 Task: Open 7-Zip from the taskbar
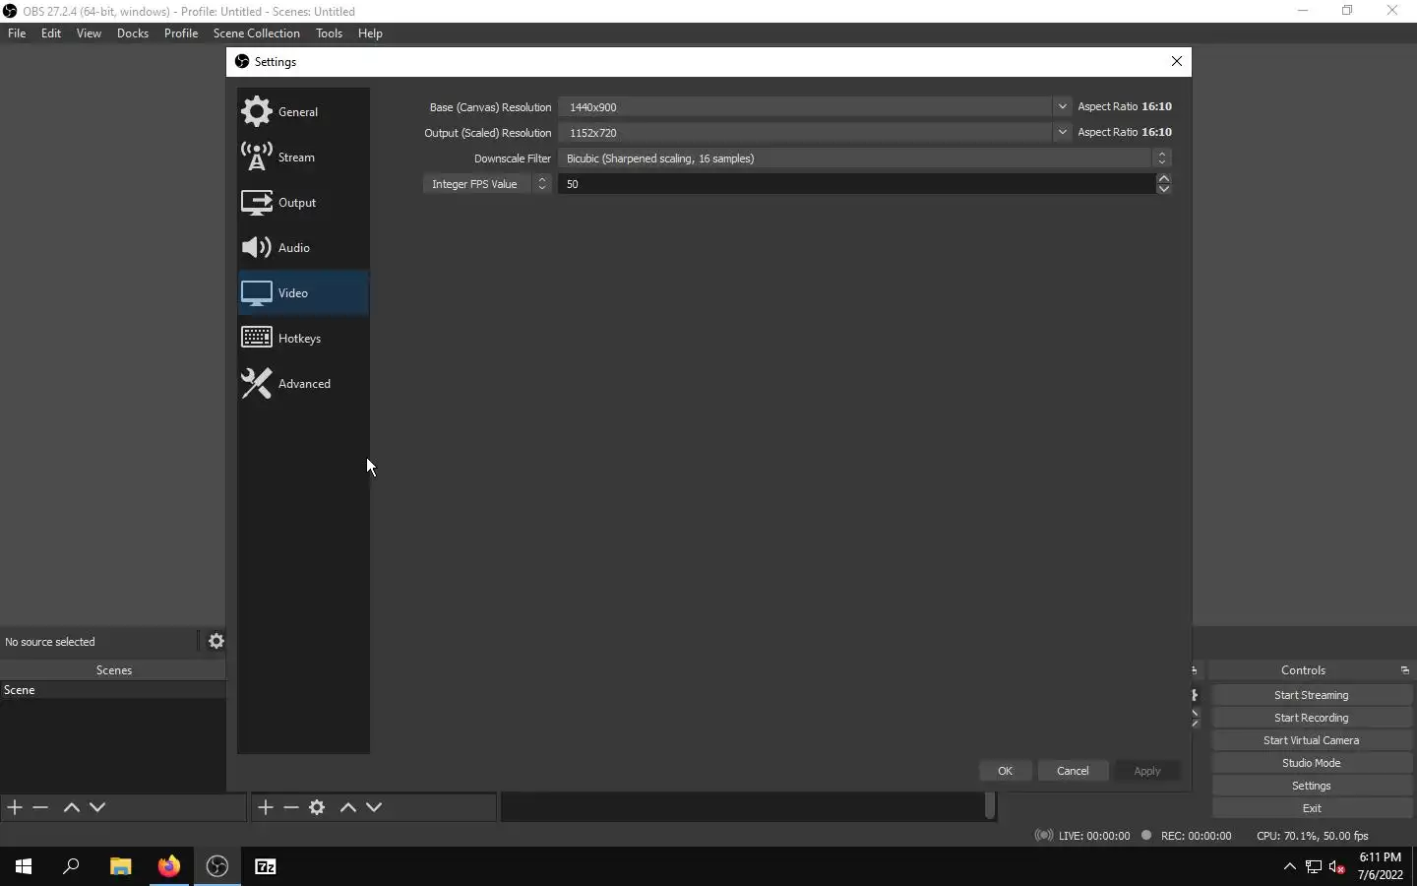266,866
